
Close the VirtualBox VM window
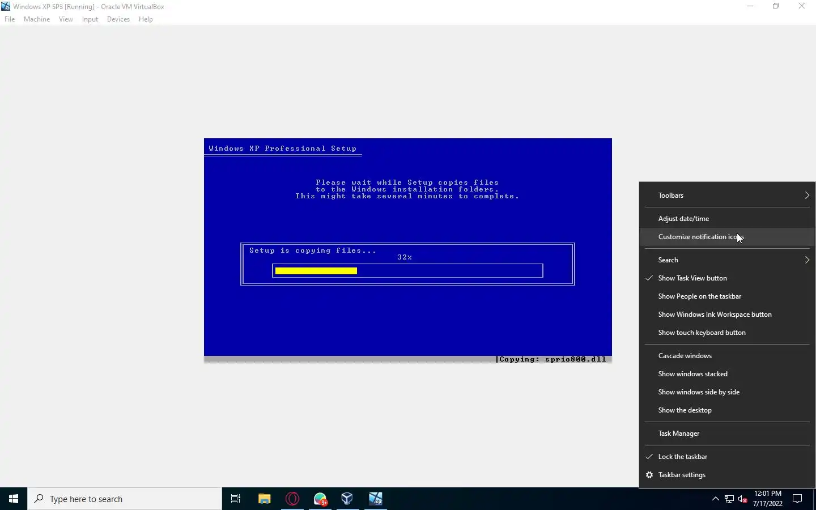tap(802, 6)
